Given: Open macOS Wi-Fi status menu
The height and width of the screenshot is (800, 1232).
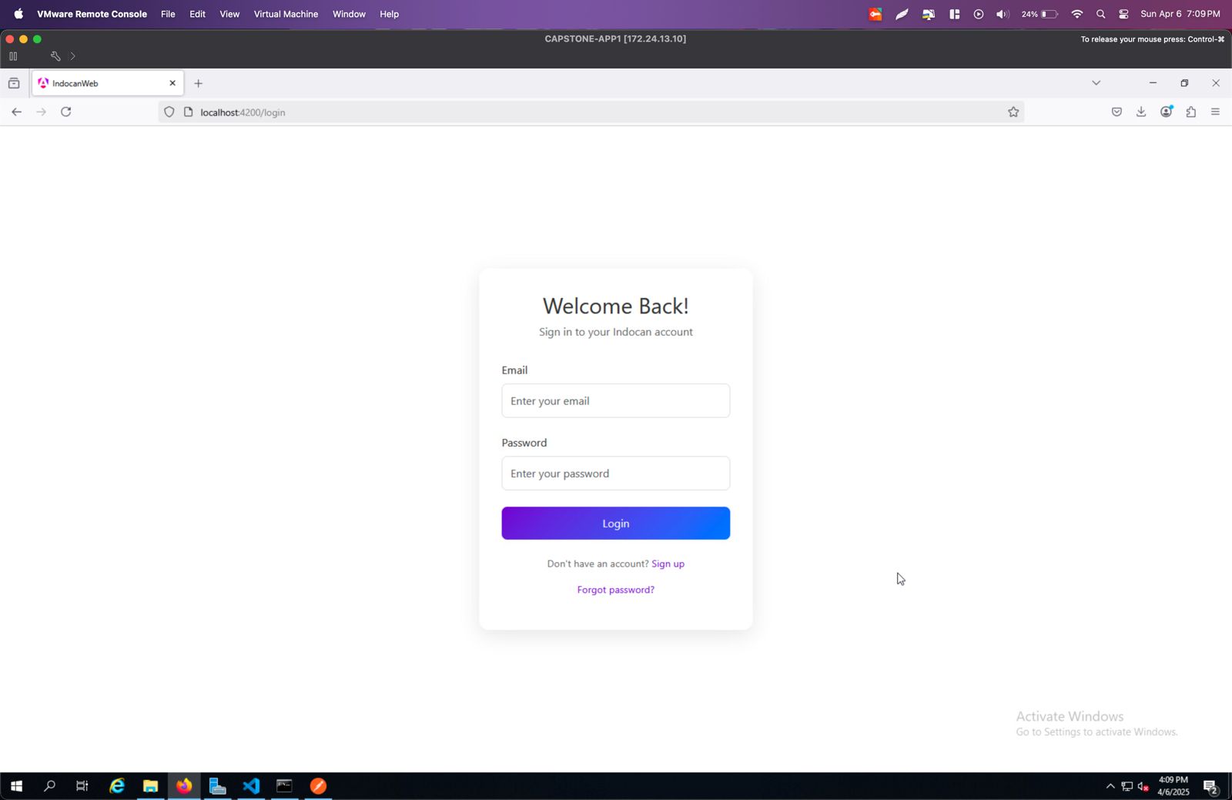Looking at the screenshot, I should click(1076, 14).
